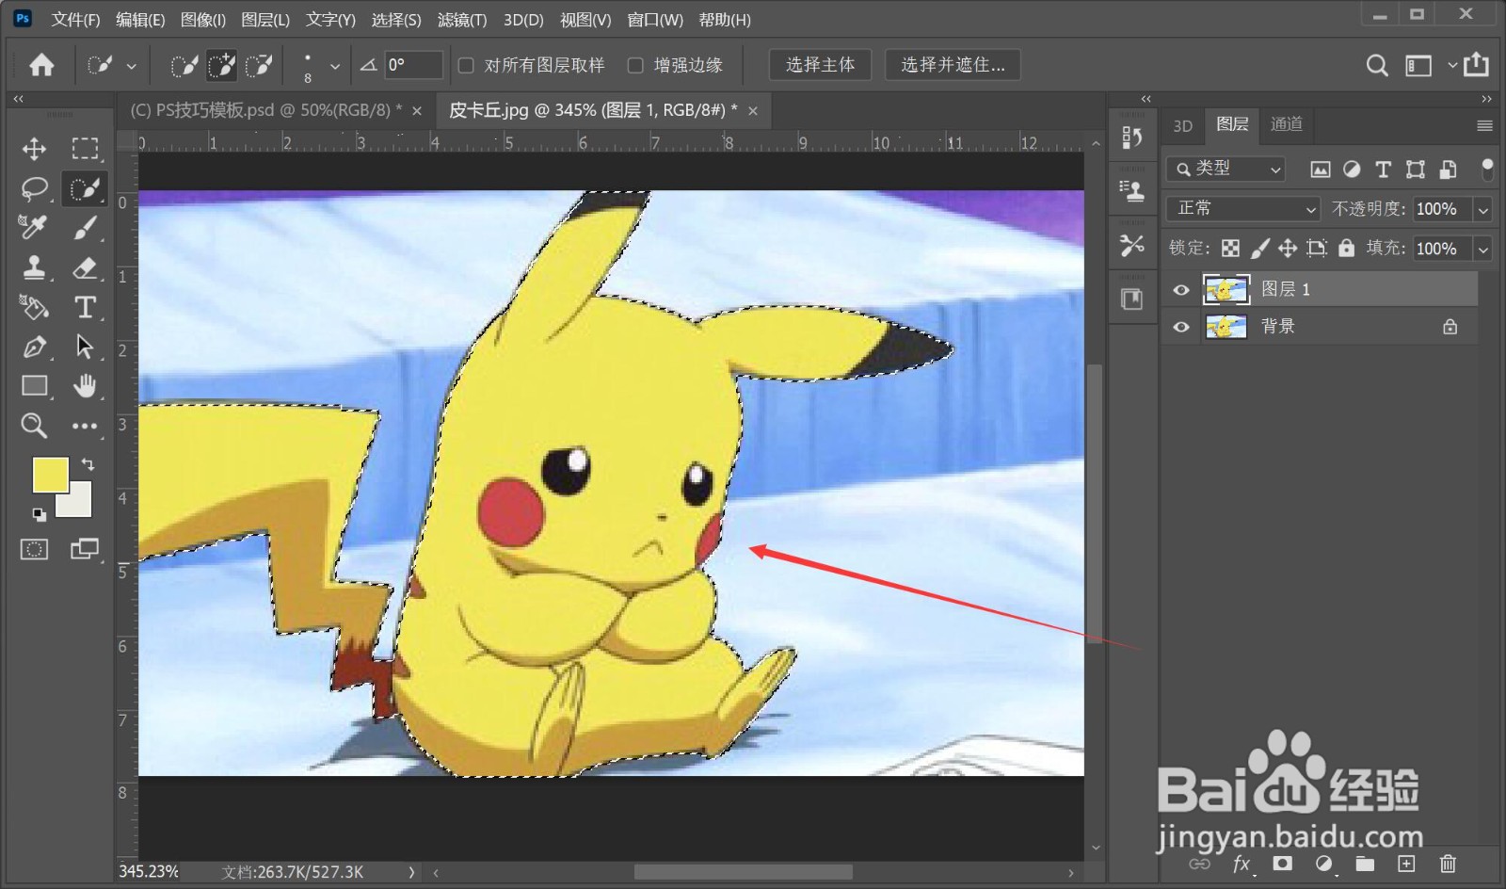Open the Layers panel hamburger menu

click(x=1484, y=125)
